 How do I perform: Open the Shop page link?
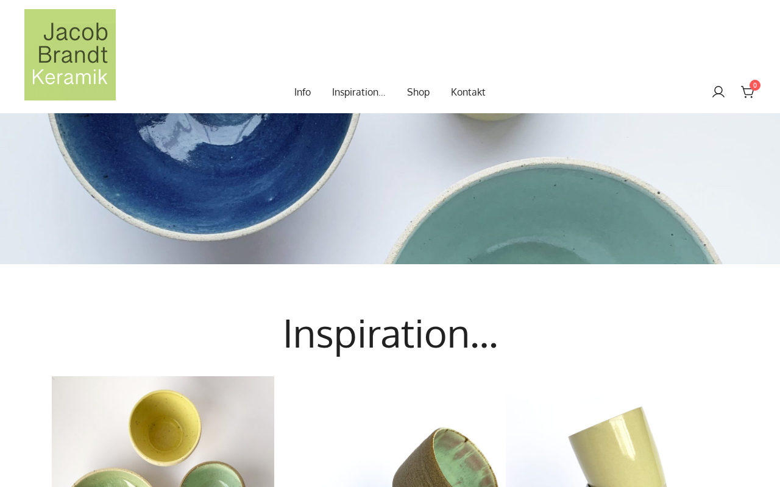[x=418, y=92]
